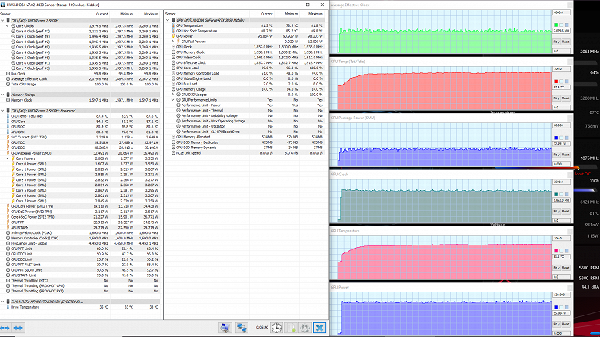The height and width of the screenshot is (337, 600).
Task: Click Reset in Average Effective Clock graph
Action: tap(566, 42)
